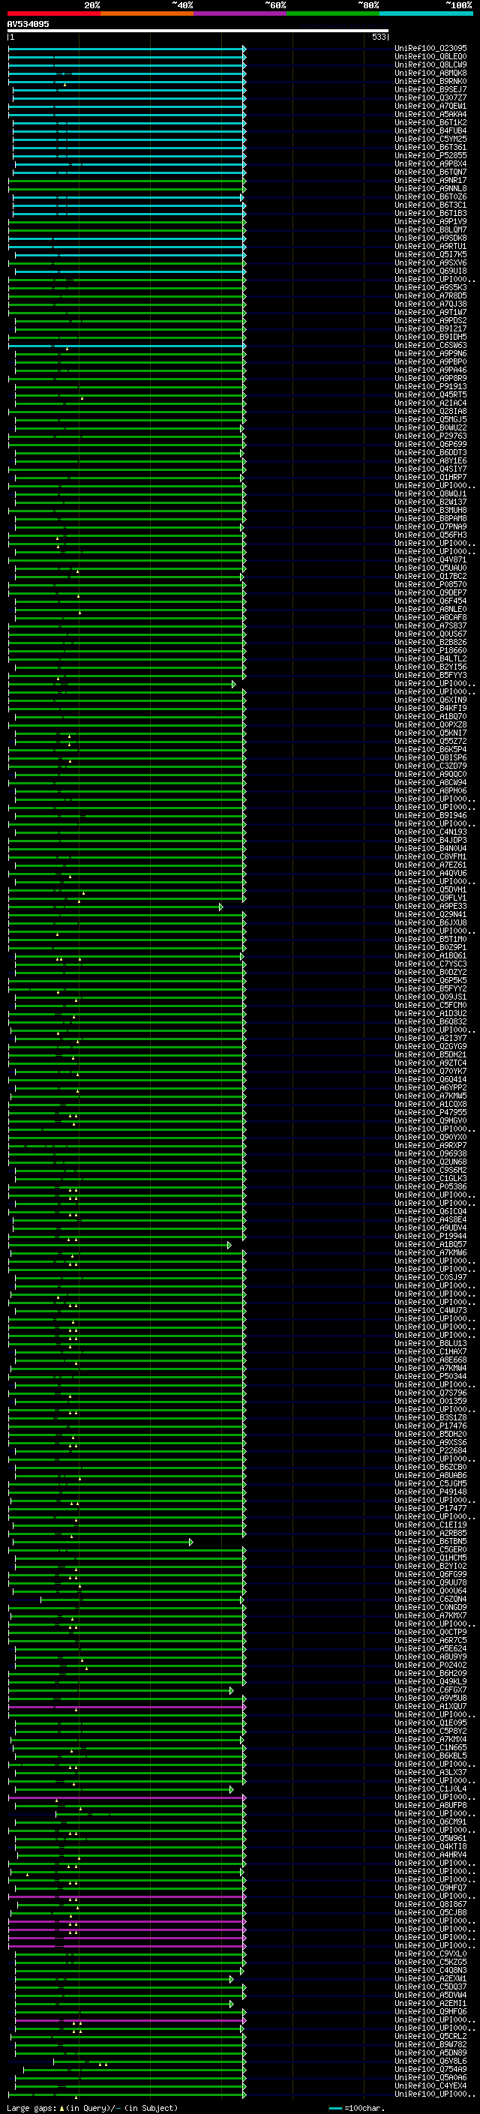This screenshot has height=2114, width=480.
Task: Select label UniRef100_Q5DVH1
Action: 430,890
